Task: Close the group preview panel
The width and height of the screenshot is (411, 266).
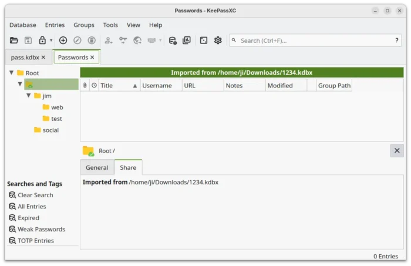Action: 397,151
